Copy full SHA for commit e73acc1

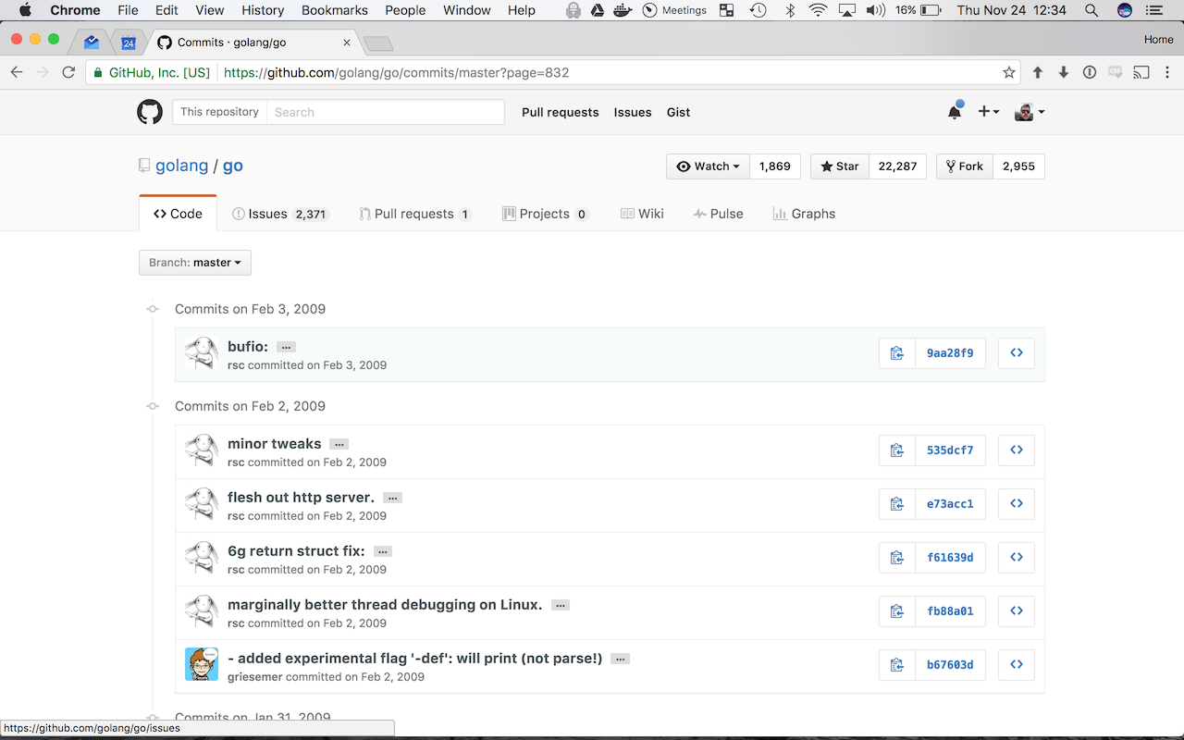click(896, 504)
